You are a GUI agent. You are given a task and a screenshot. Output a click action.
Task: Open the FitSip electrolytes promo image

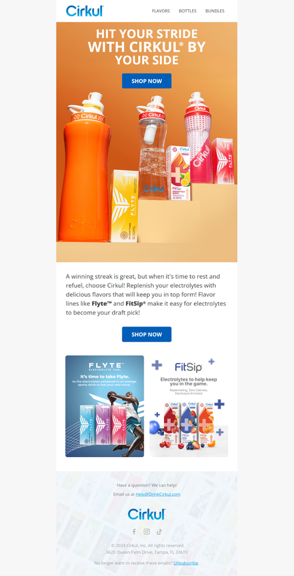189,406
